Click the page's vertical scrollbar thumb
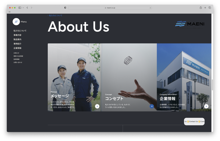This screenshot has width=220, height=141. (212, 85)
